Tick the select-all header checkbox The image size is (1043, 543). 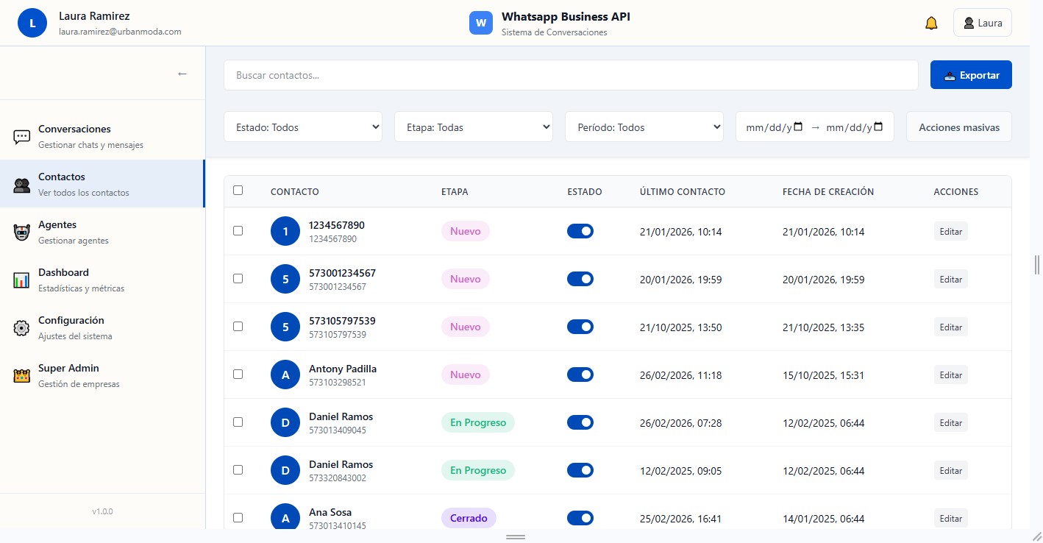pos(238,190)
